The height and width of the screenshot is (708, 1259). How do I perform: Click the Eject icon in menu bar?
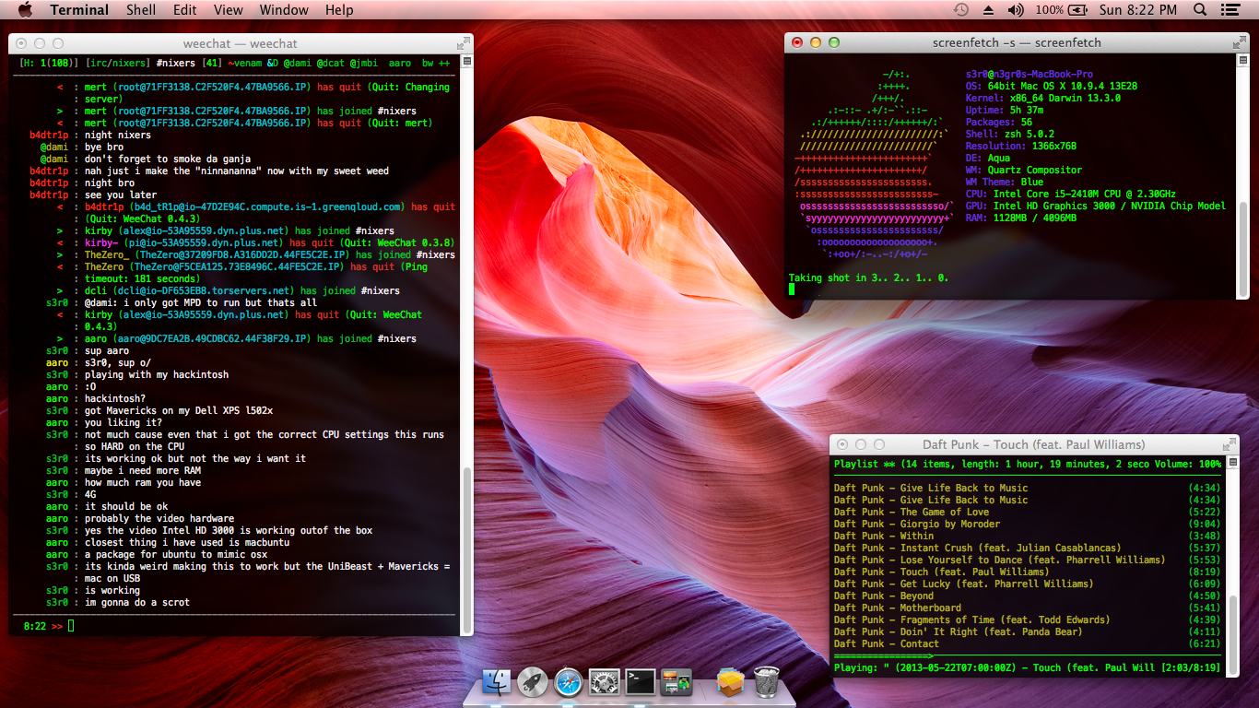coord(988,10)
